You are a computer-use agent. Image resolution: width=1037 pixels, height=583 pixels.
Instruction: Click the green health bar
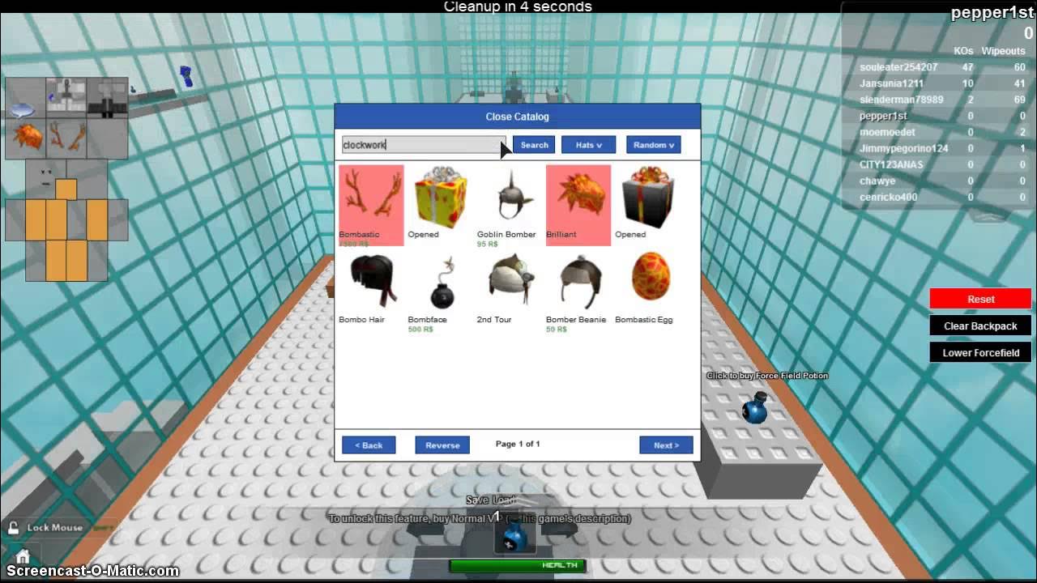[517, 565]
